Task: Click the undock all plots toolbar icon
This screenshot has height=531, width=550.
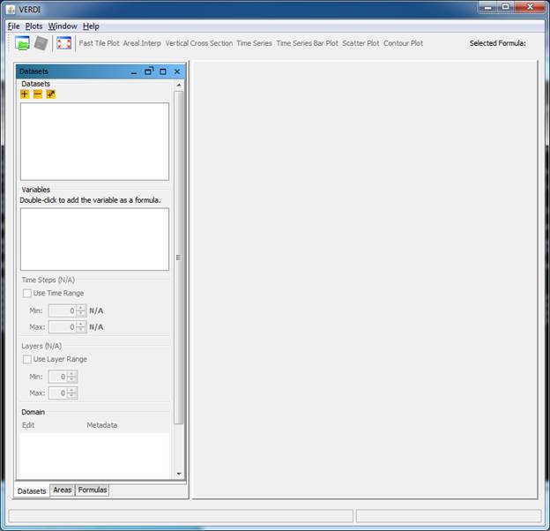Action: [x=63, y=43]
